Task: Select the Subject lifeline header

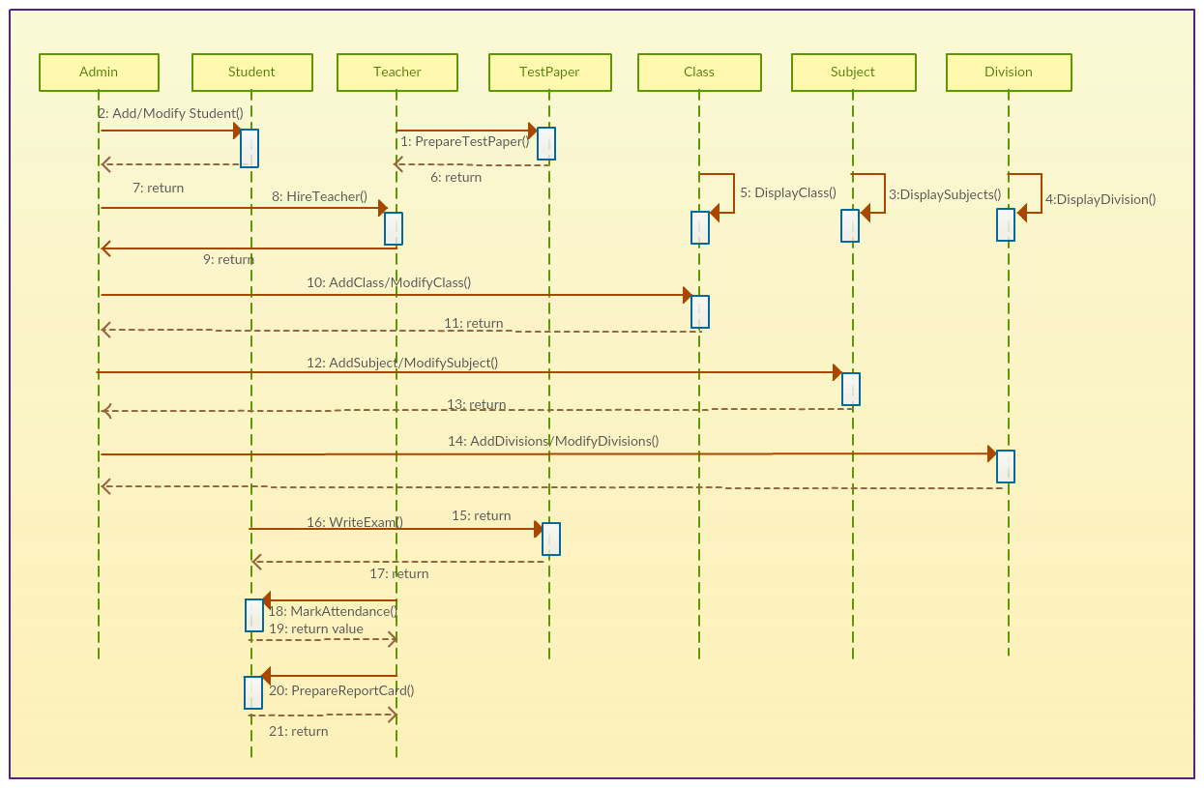Action: [x=853, y=72]
